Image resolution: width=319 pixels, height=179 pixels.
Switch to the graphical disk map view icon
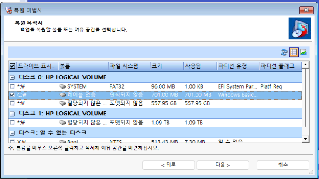pyautogui.click(x=303, y=52)
